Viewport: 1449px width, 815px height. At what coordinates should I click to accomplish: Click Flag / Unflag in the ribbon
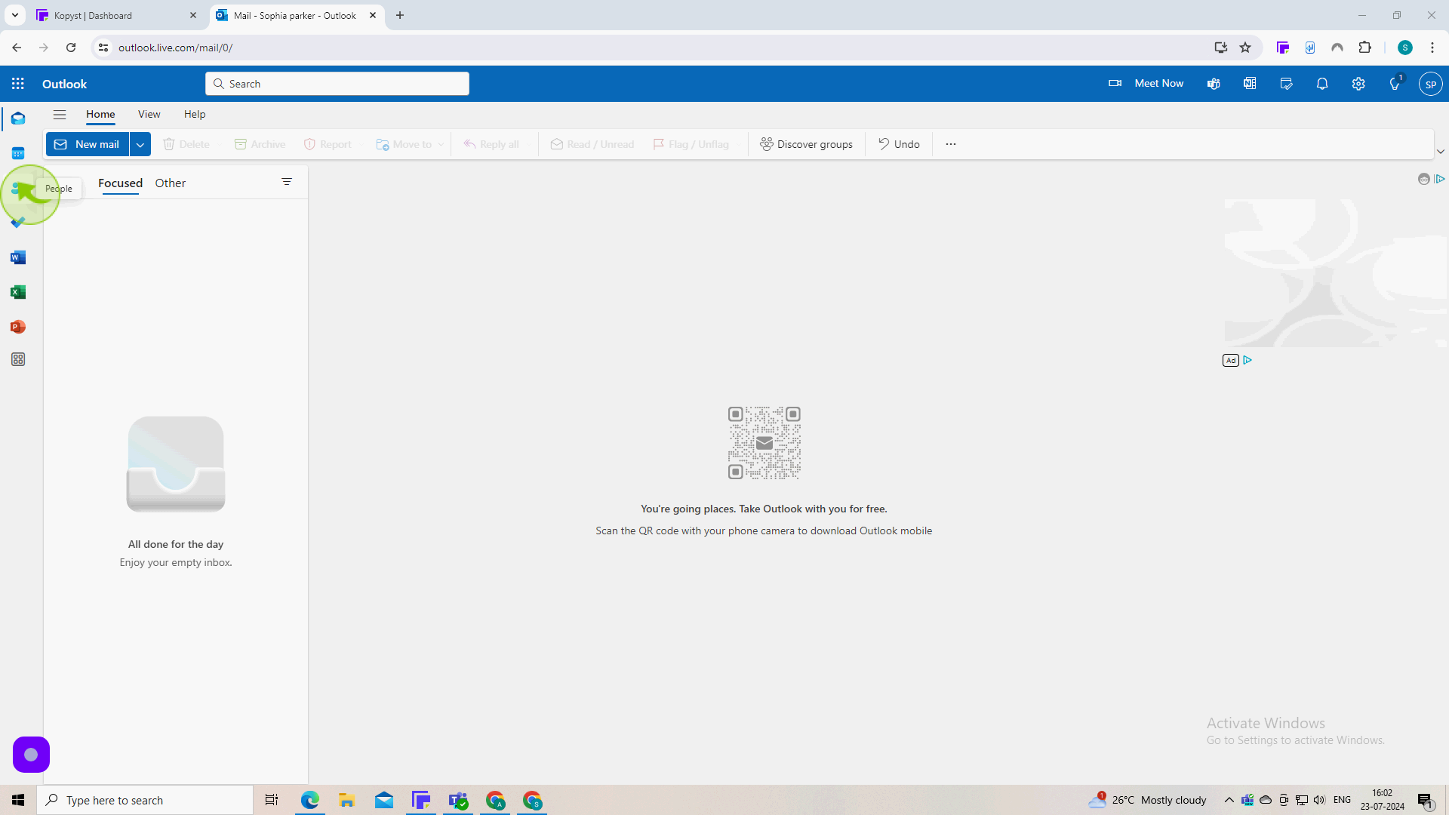click(691, 144)
